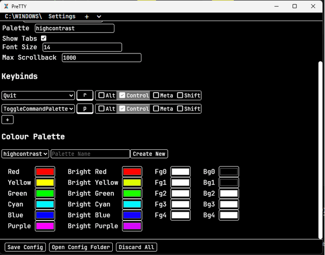Screen dimensions: 325x255
Task: Click the add keybind plus button
Action: tap(8, 120)
